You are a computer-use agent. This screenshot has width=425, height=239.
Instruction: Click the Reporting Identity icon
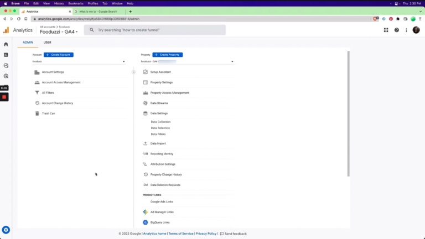(146, 154)
